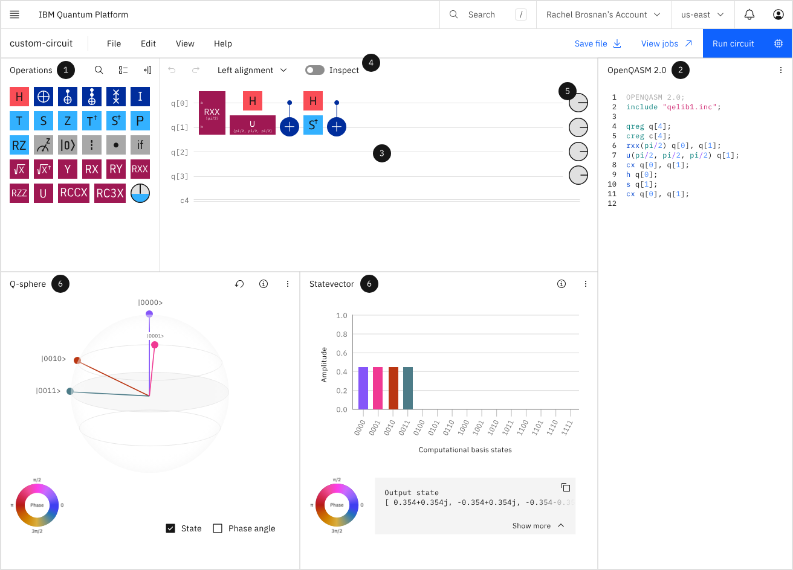Switch operations list view layout
Screen dimensions: 793x570
pyautogui.click(x=123, y=70)
